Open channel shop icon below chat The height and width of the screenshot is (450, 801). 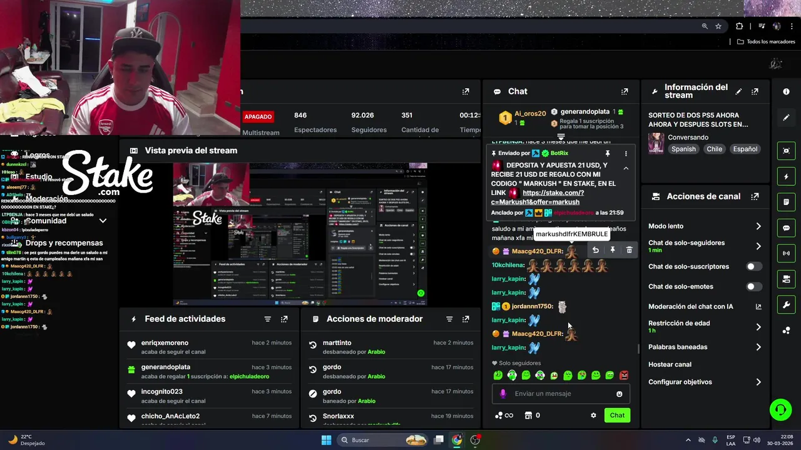point(528,415)
